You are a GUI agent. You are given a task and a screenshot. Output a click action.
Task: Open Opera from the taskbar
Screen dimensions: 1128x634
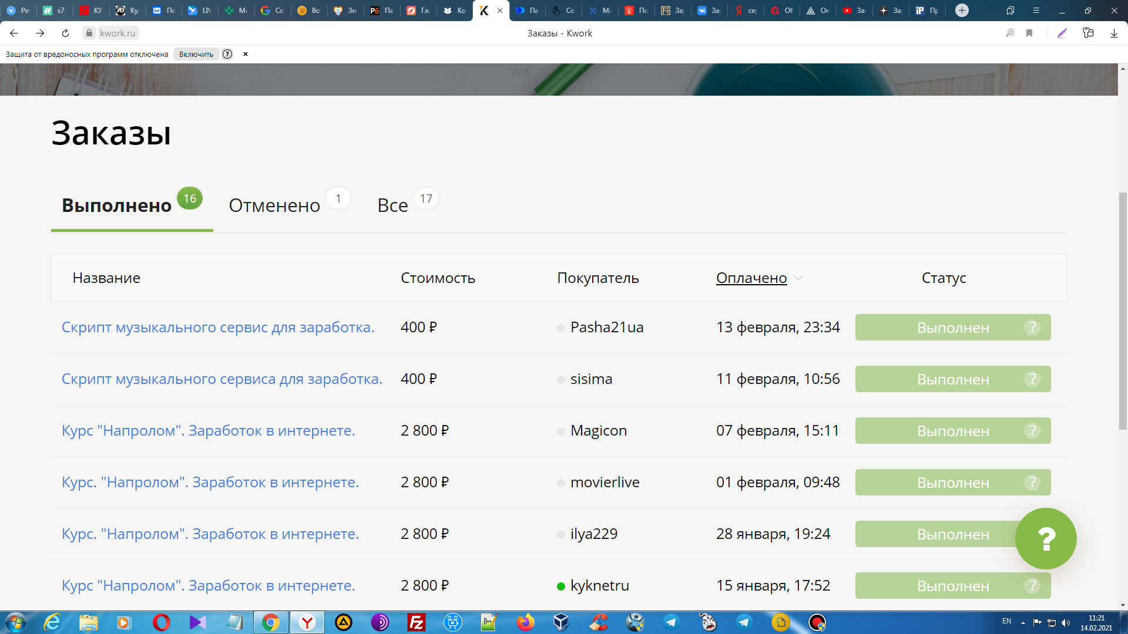point(161,622)
